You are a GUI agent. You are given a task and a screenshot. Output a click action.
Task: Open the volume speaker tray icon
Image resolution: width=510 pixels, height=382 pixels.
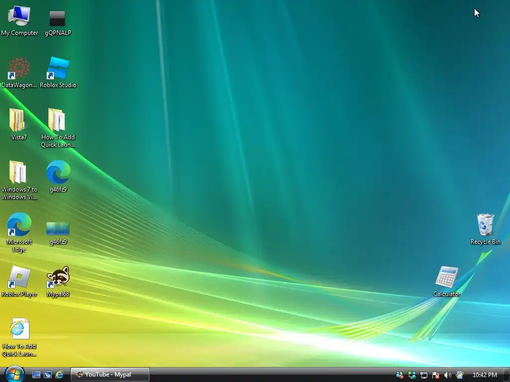point(448,375)
